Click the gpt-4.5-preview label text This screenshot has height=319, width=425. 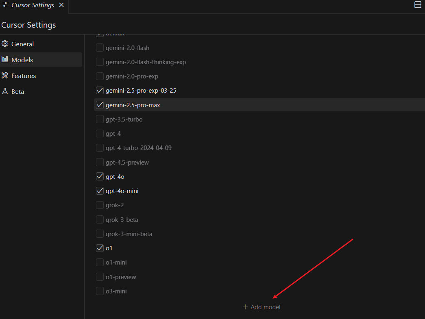tap(127, 163)
